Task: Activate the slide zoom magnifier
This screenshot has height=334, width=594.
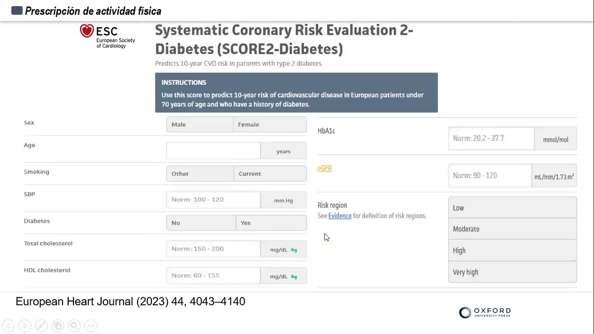Action: pyautogui.click(x=74, y=326)
